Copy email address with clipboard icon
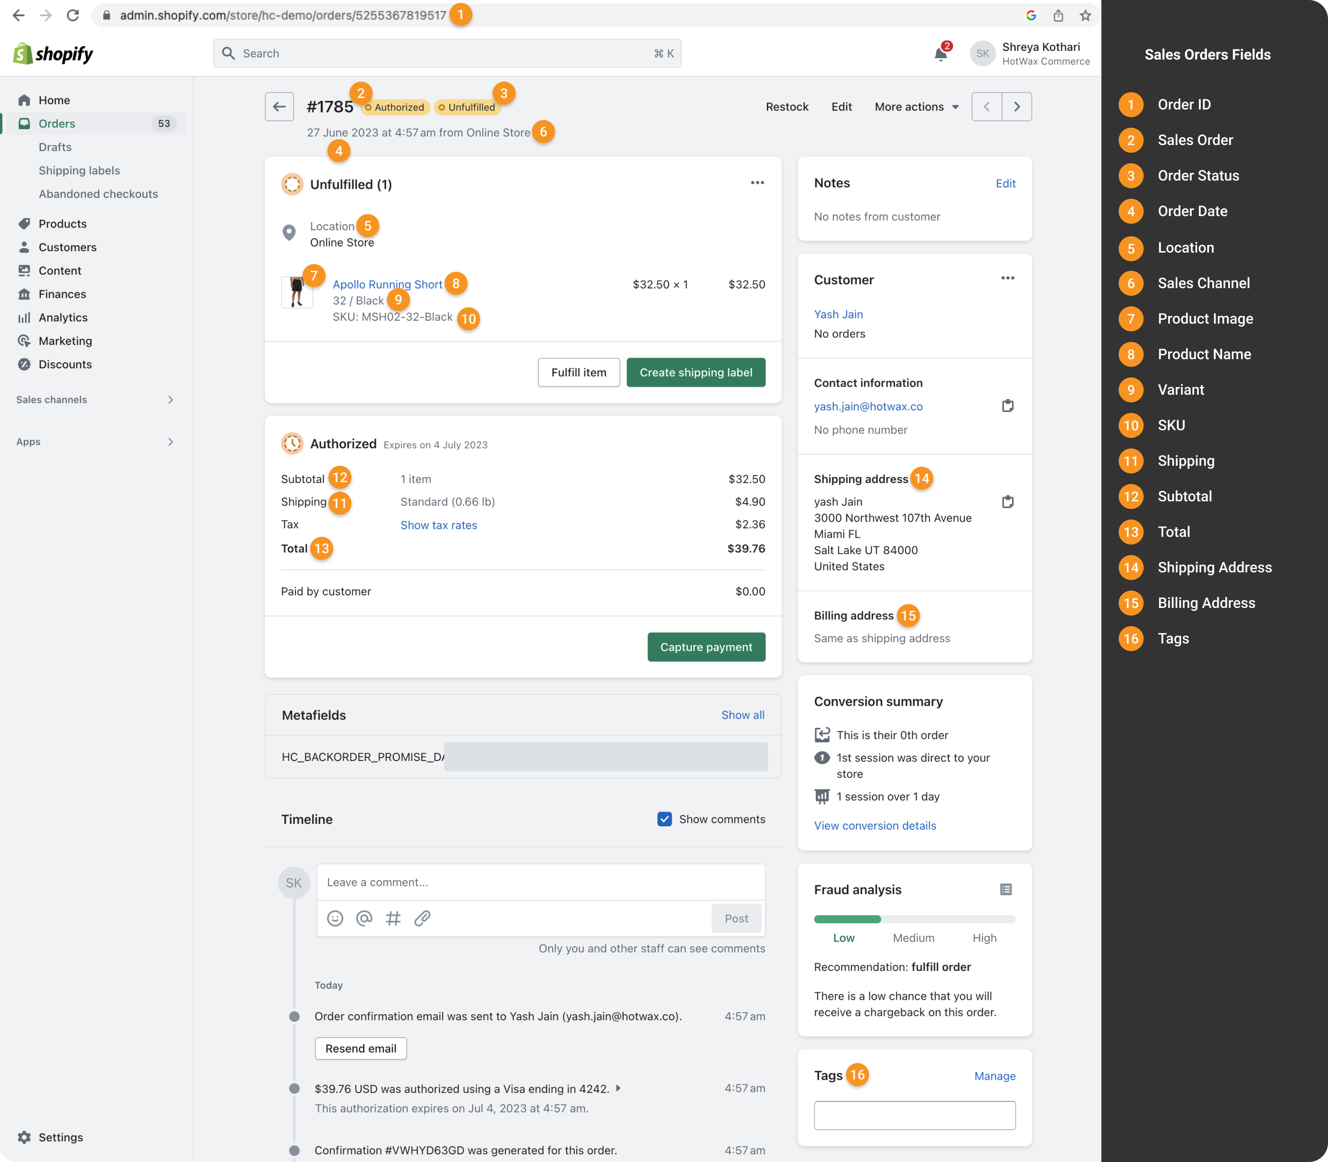This screenshot has height=1162, width=1328. tap(1007, 406)
